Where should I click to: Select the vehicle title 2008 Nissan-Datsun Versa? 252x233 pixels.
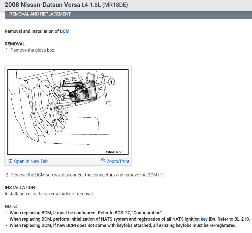point(42,5)
